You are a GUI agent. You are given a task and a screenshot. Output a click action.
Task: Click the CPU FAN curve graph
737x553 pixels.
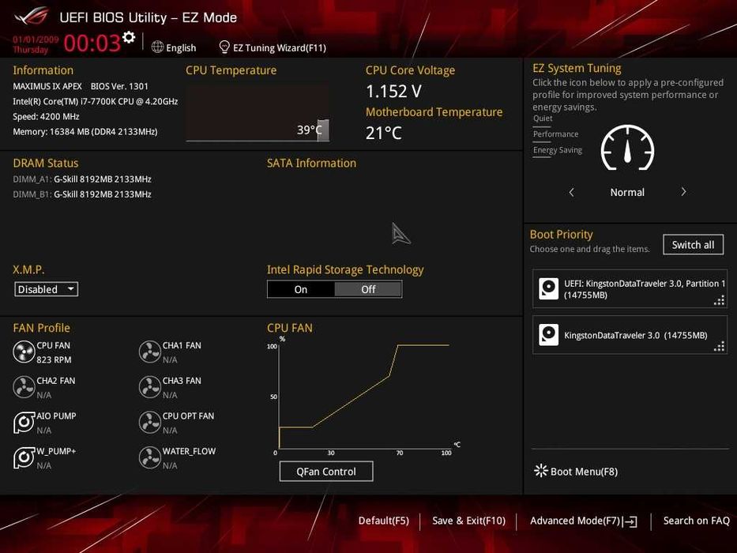(x=364, y=397)
